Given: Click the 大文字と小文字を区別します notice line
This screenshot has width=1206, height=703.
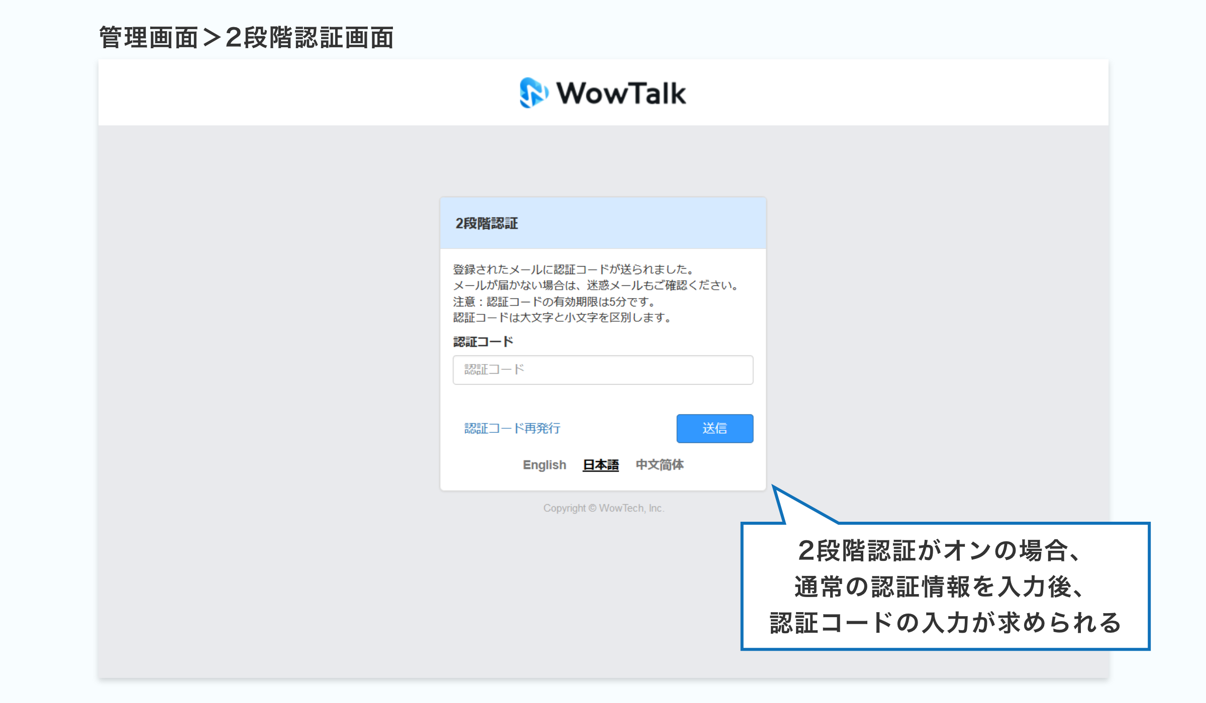Looking at the screenshot, I should [562, 318].
